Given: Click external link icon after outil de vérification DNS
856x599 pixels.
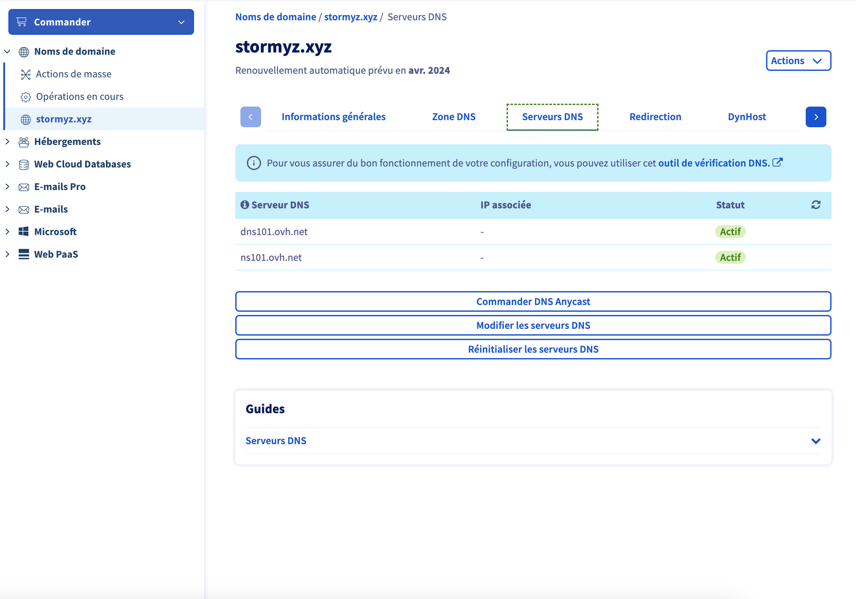Looking at the screenshot, I should coord(777,162).
